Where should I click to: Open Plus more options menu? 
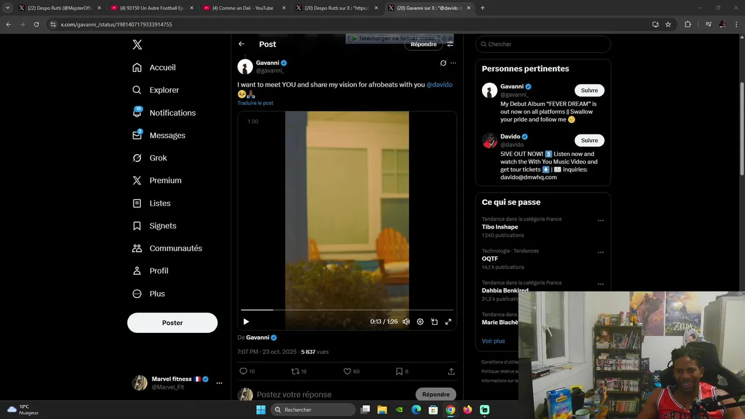148,294
